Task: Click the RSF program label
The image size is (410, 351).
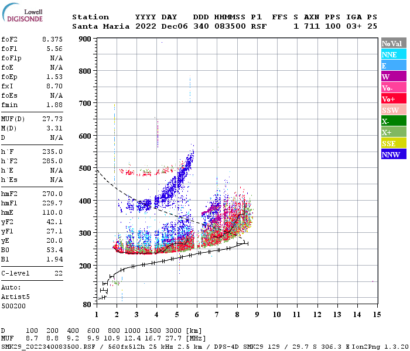Action: click(x=259, y=26)
